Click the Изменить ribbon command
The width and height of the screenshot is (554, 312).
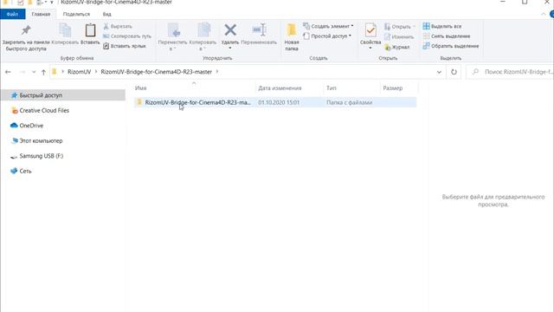point(399,36)
